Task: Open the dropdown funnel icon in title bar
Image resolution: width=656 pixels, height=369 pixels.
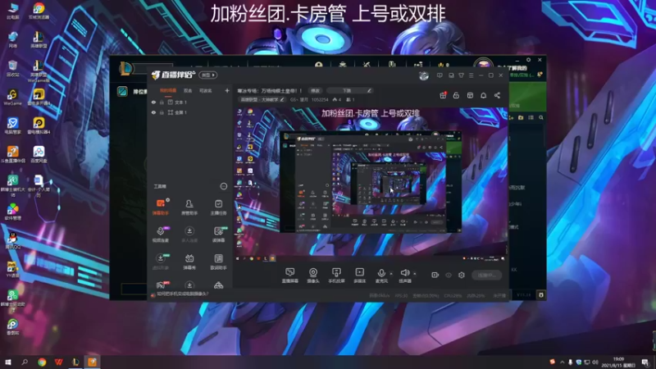Action: (x=461, y=75)
